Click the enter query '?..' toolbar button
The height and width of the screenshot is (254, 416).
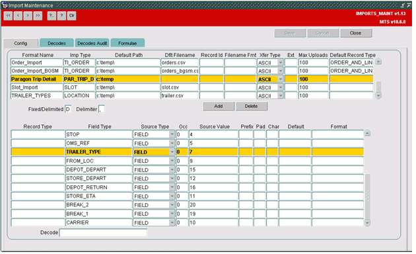pos(52,16)
